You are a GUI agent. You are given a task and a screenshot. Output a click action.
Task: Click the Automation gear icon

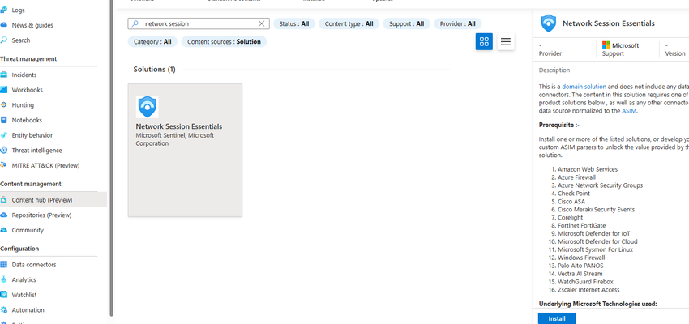coord(3,310)
